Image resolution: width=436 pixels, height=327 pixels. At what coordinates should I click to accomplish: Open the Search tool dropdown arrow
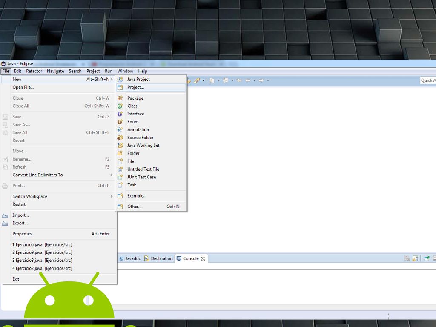pyautogui.click(x=203, y=80)
